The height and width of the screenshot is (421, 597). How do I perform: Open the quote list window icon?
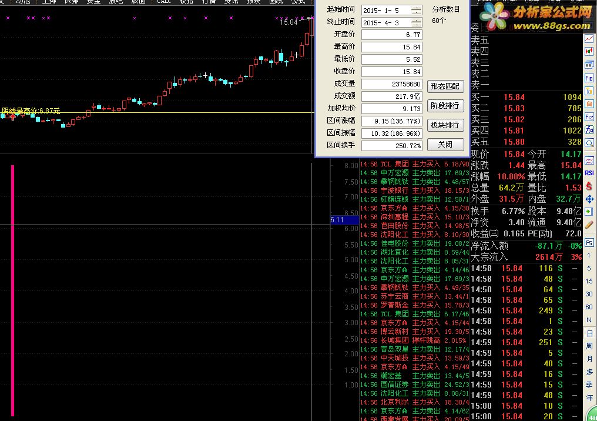pos(589,65)
